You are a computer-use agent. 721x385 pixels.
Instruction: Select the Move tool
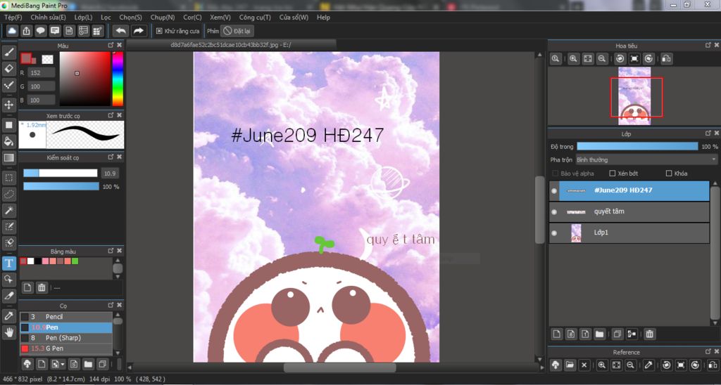pyautogui.click(x=8, y=105)
